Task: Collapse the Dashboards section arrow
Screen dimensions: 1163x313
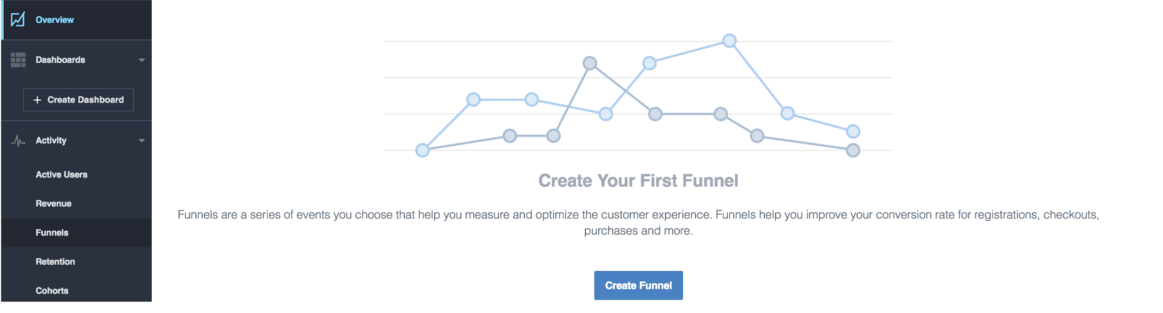Action: click(142, 60)
